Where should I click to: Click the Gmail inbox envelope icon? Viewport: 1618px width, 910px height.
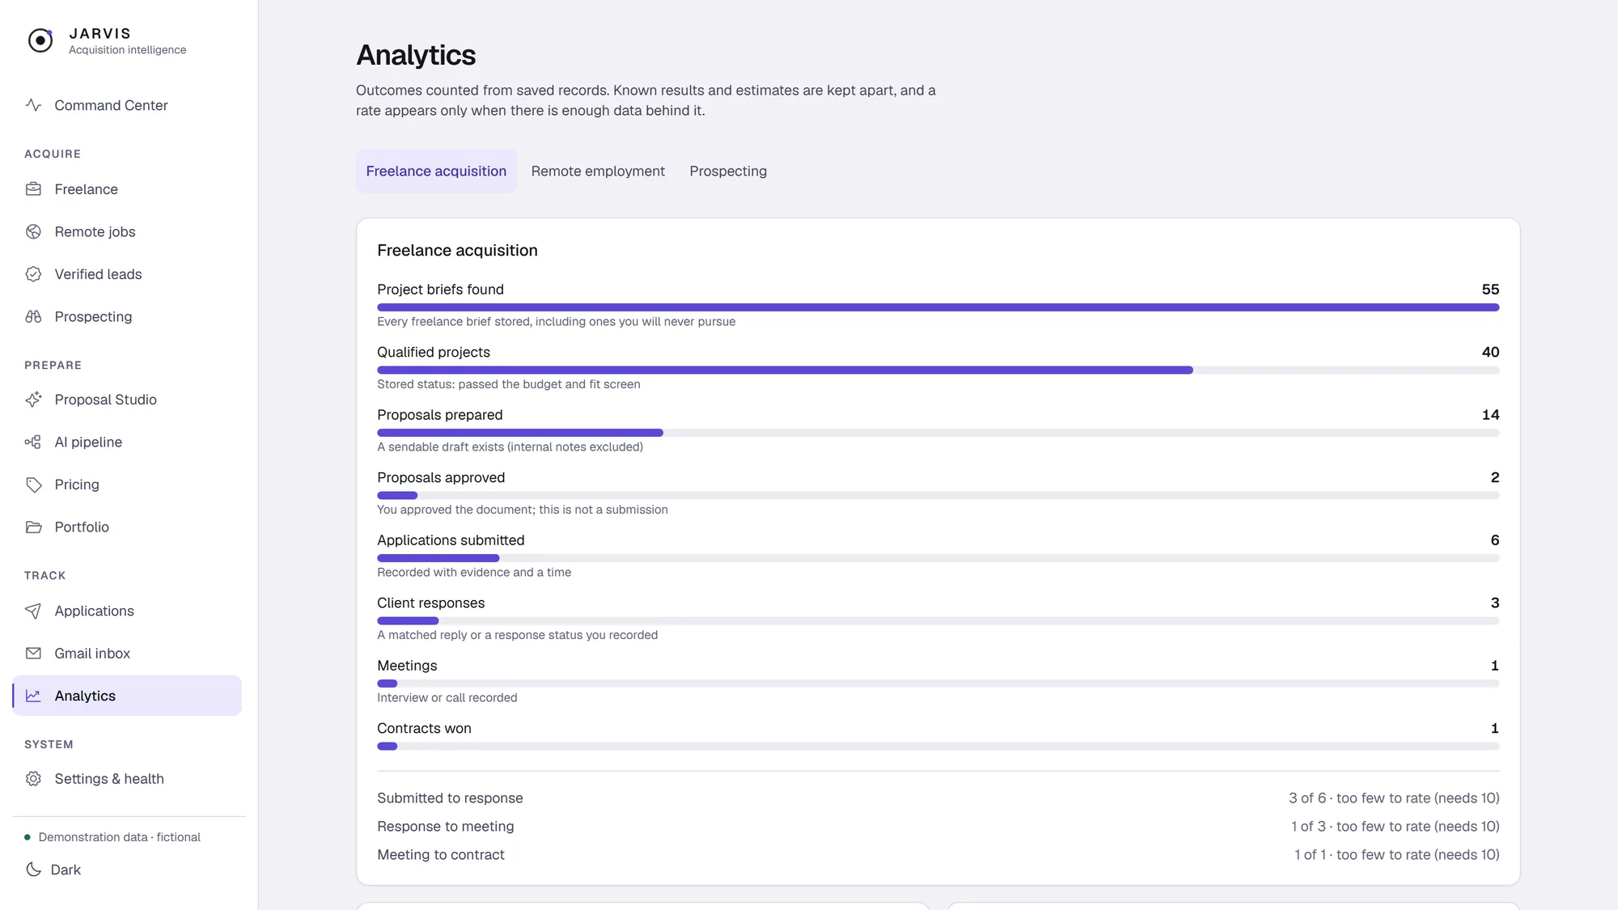tap(33, 653)
